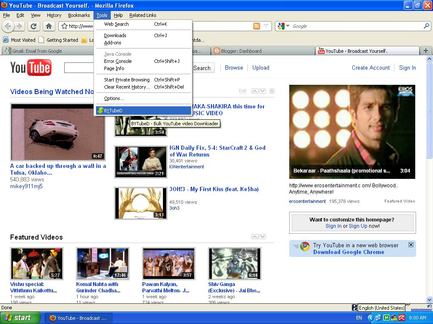Click the YouTube Firefox taskbar button
This screenshot has width=433, height=324.
tap(78, 318)
